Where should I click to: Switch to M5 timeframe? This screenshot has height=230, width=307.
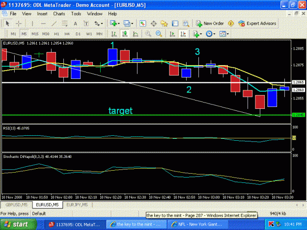[x=24, y=34]
